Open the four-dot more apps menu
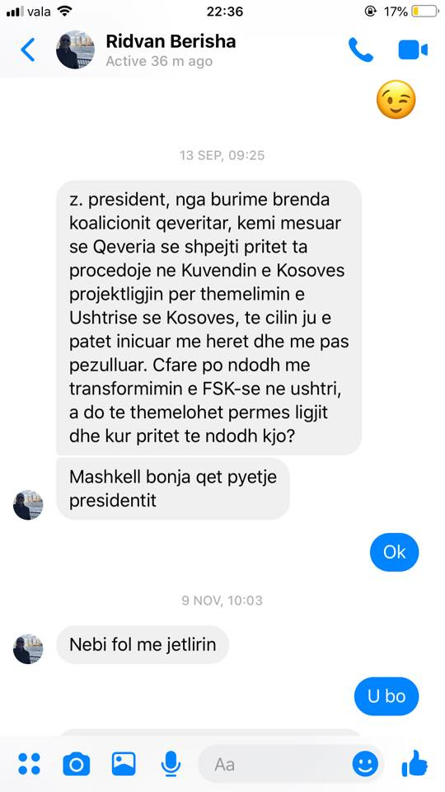 click(30, 764)
